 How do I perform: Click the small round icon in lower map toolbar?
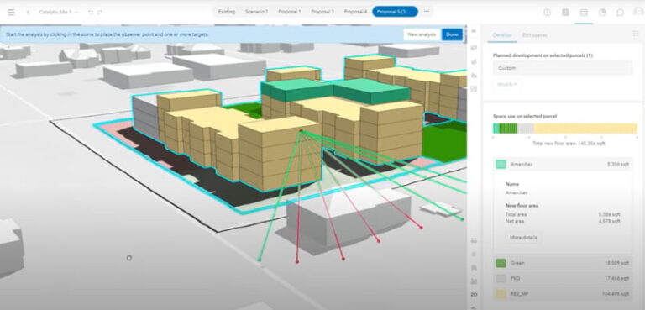(x=474, y=254)
